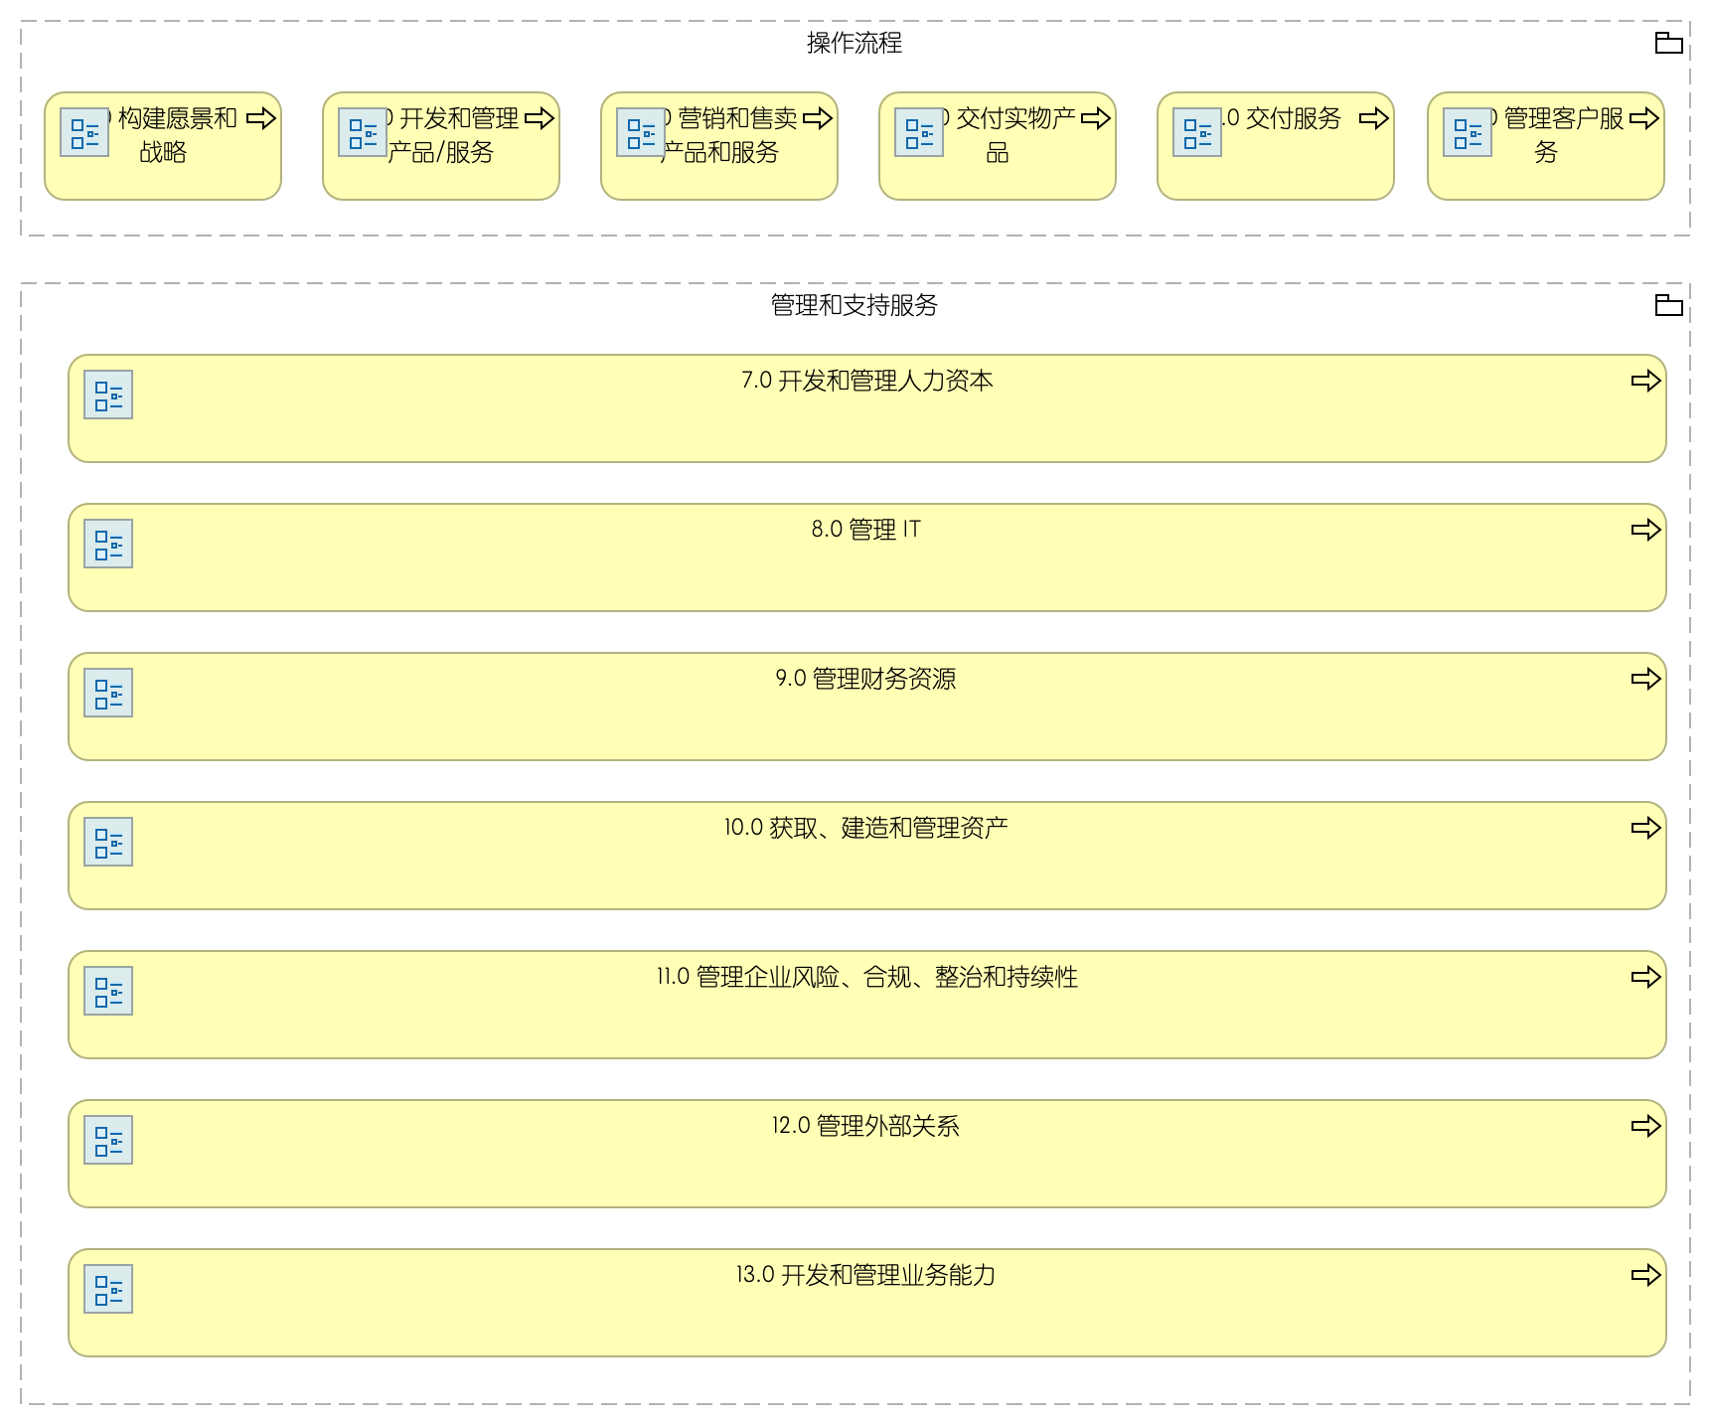Image resolution: width=1711 pixels, height=1425 pixels.
Task: Click process arrow icon on 12.0 管理外部关系
Action: pos(1646,1126)
